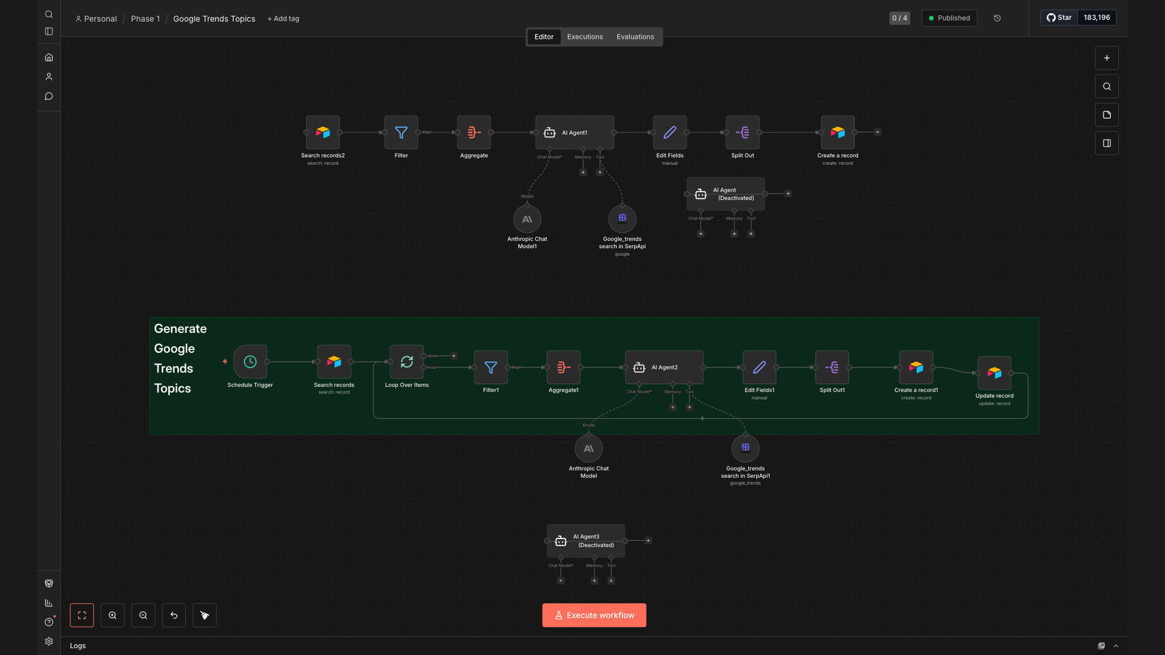This screenshot has height=655, width=1165.
Task: Add connection from Loop done output plus
Action: click(x=454, y=356)
